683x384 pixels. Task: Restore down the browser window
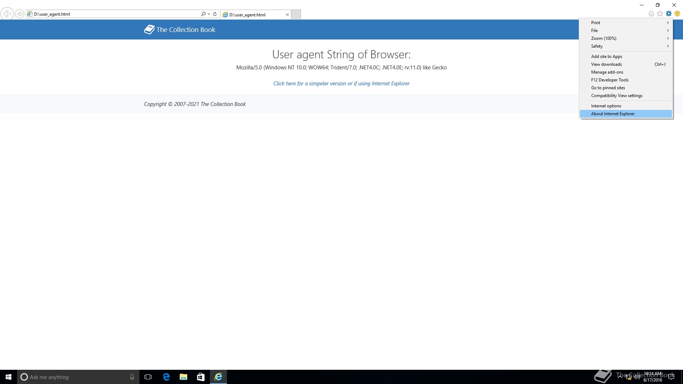(658, 5)
